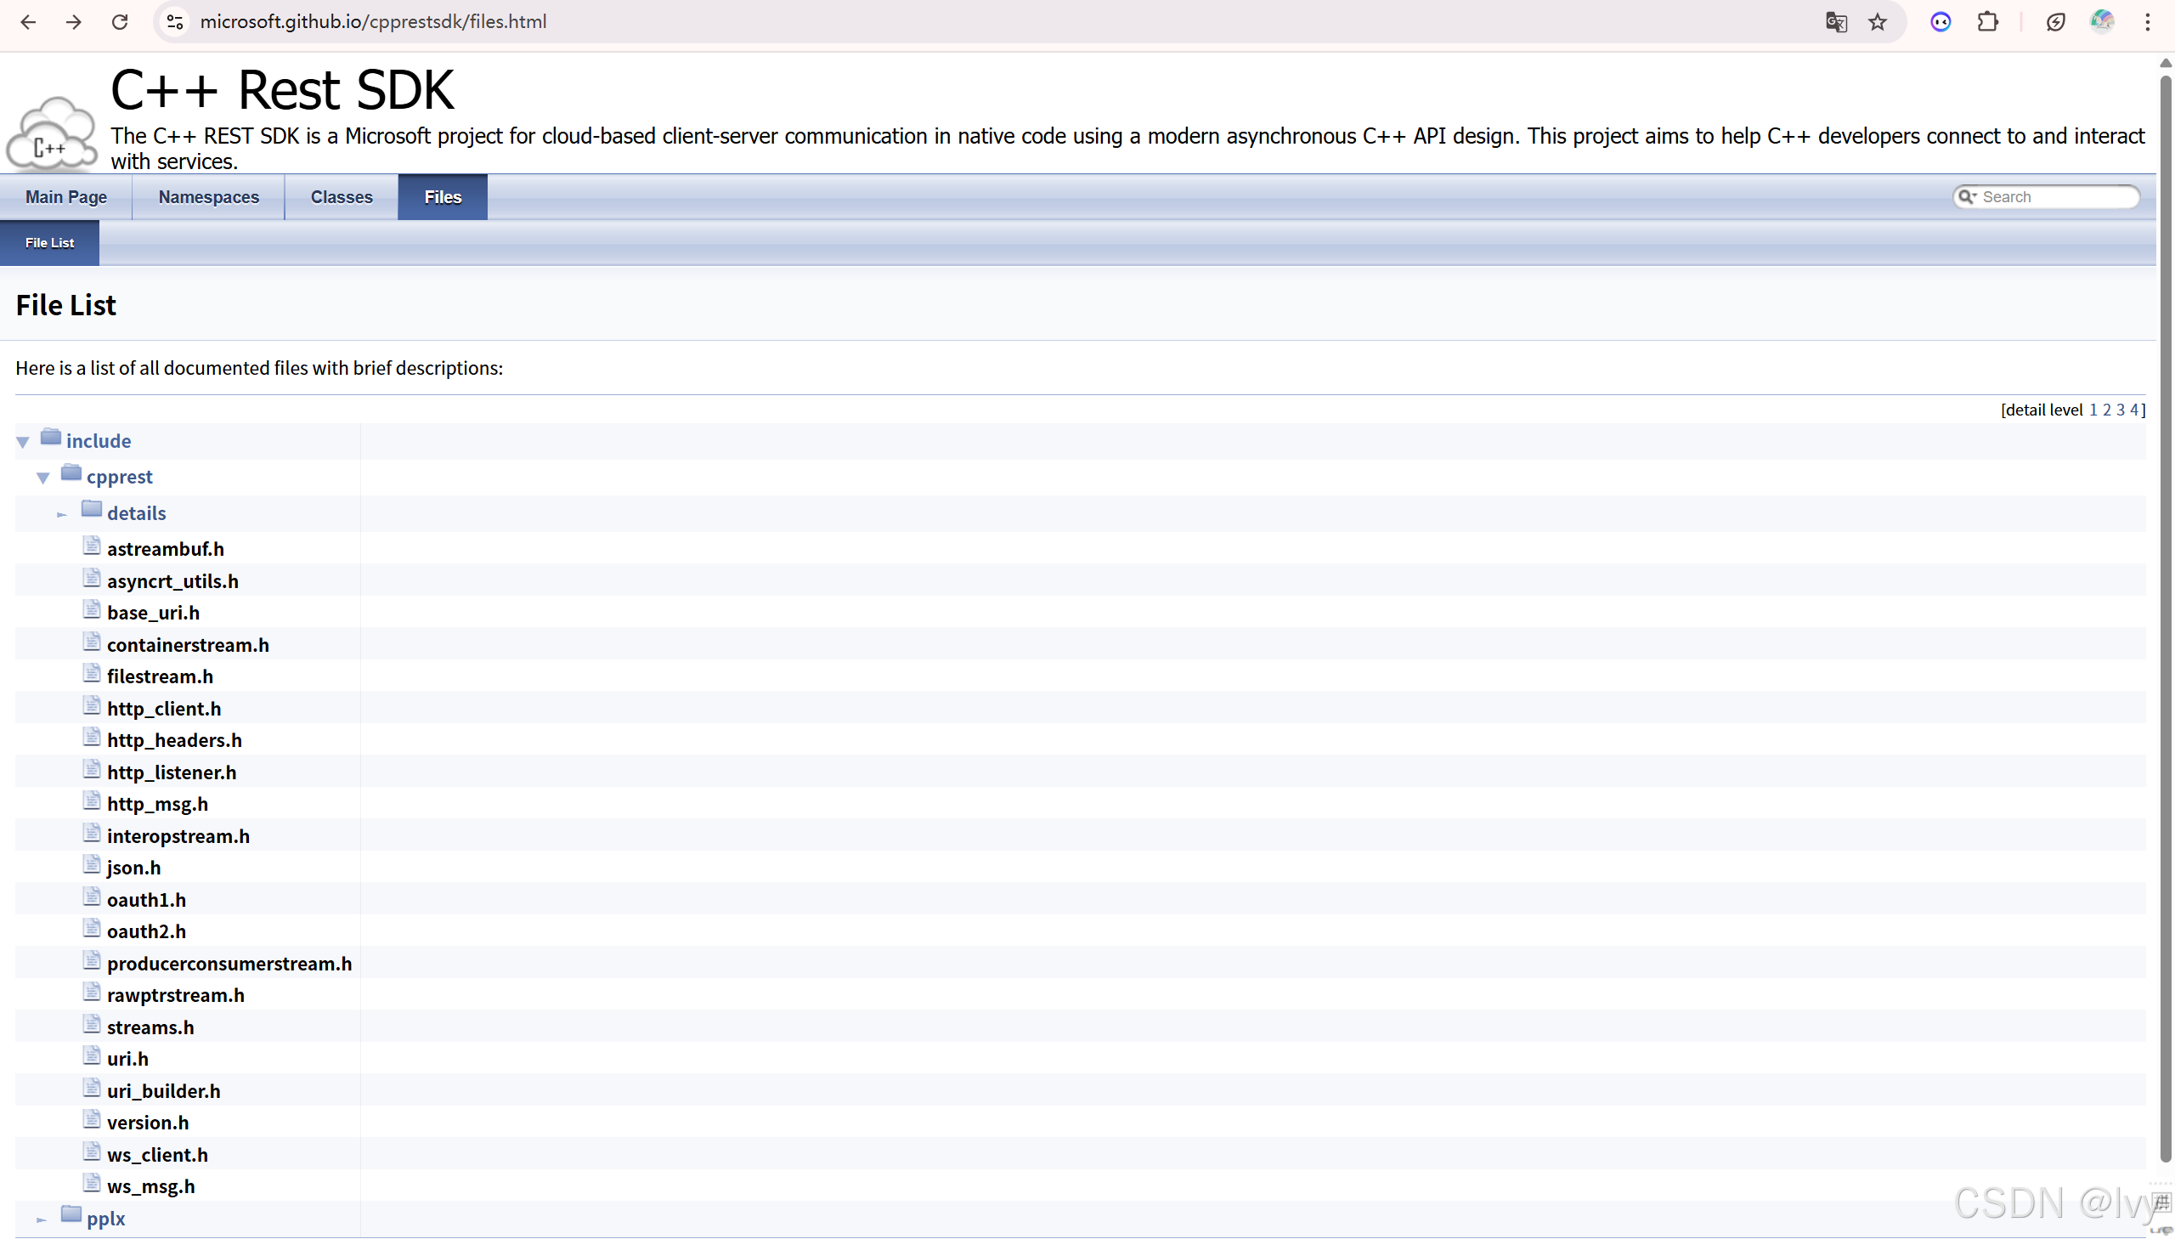Click the vertical page scrollbar

pos(2165,596)
